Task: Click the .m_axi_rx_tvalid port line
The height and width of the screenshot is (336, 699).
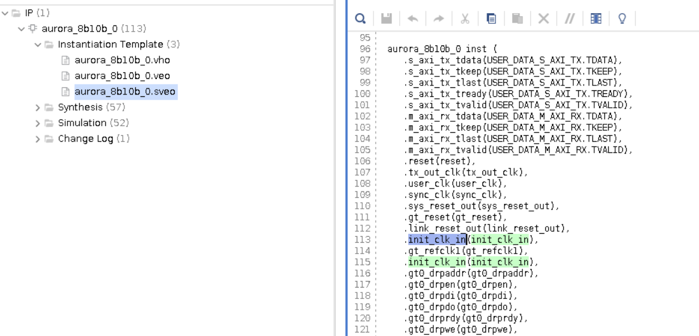Action: (519, 149)
